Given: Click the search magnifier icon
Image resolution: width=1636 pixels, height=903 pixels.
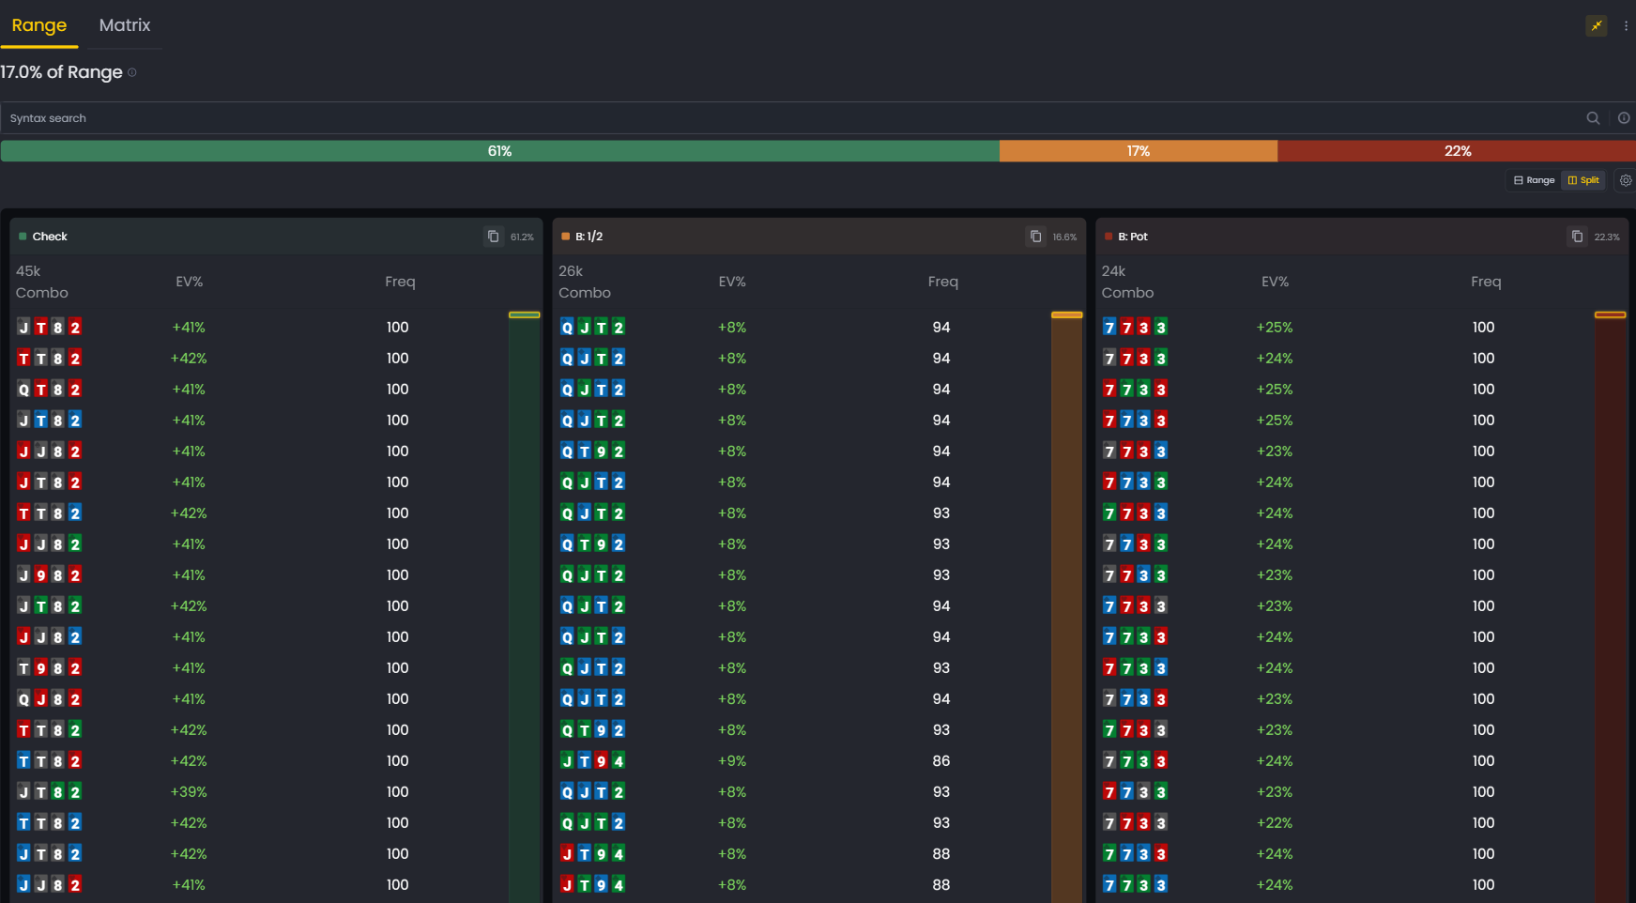Looking at the screenshot, I should coord(1593,118).
